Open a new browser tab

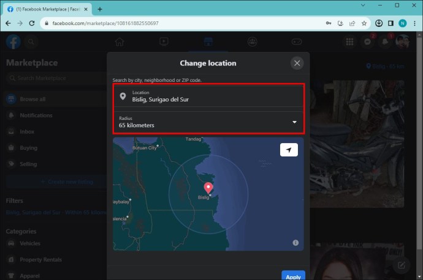pyautogui.click(x=100, y=9)
